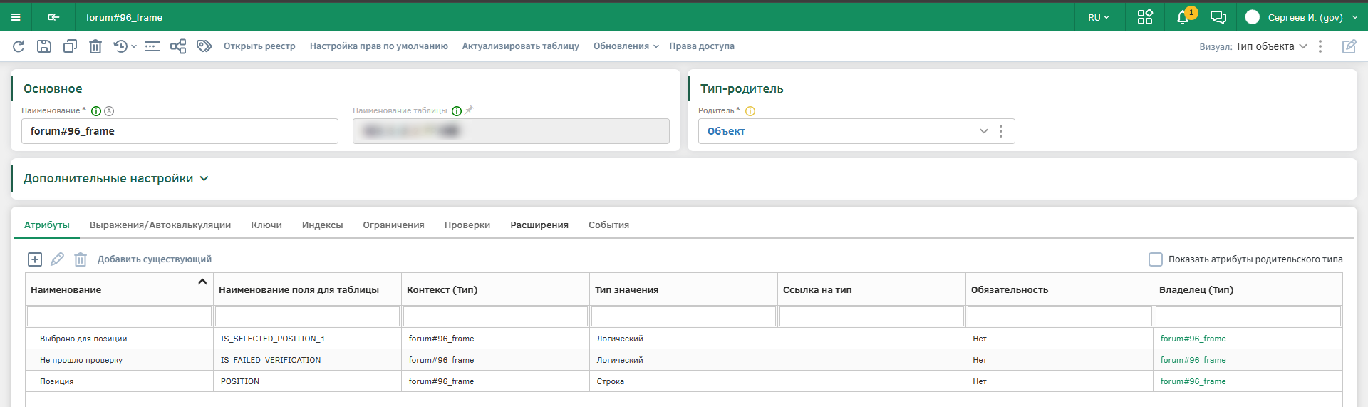Click the Наименование column filter field
This screenshot has width=1368, height=407.
pyautogui.click(x=119, y=316)
